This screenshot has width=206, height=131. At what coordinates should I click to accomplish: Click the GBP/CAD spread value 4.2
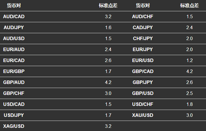point(190,71)
